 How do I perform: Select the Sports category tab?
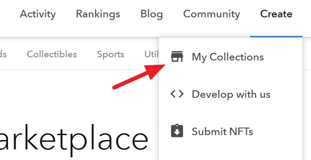pyautogui.click(x=111, y=54)
